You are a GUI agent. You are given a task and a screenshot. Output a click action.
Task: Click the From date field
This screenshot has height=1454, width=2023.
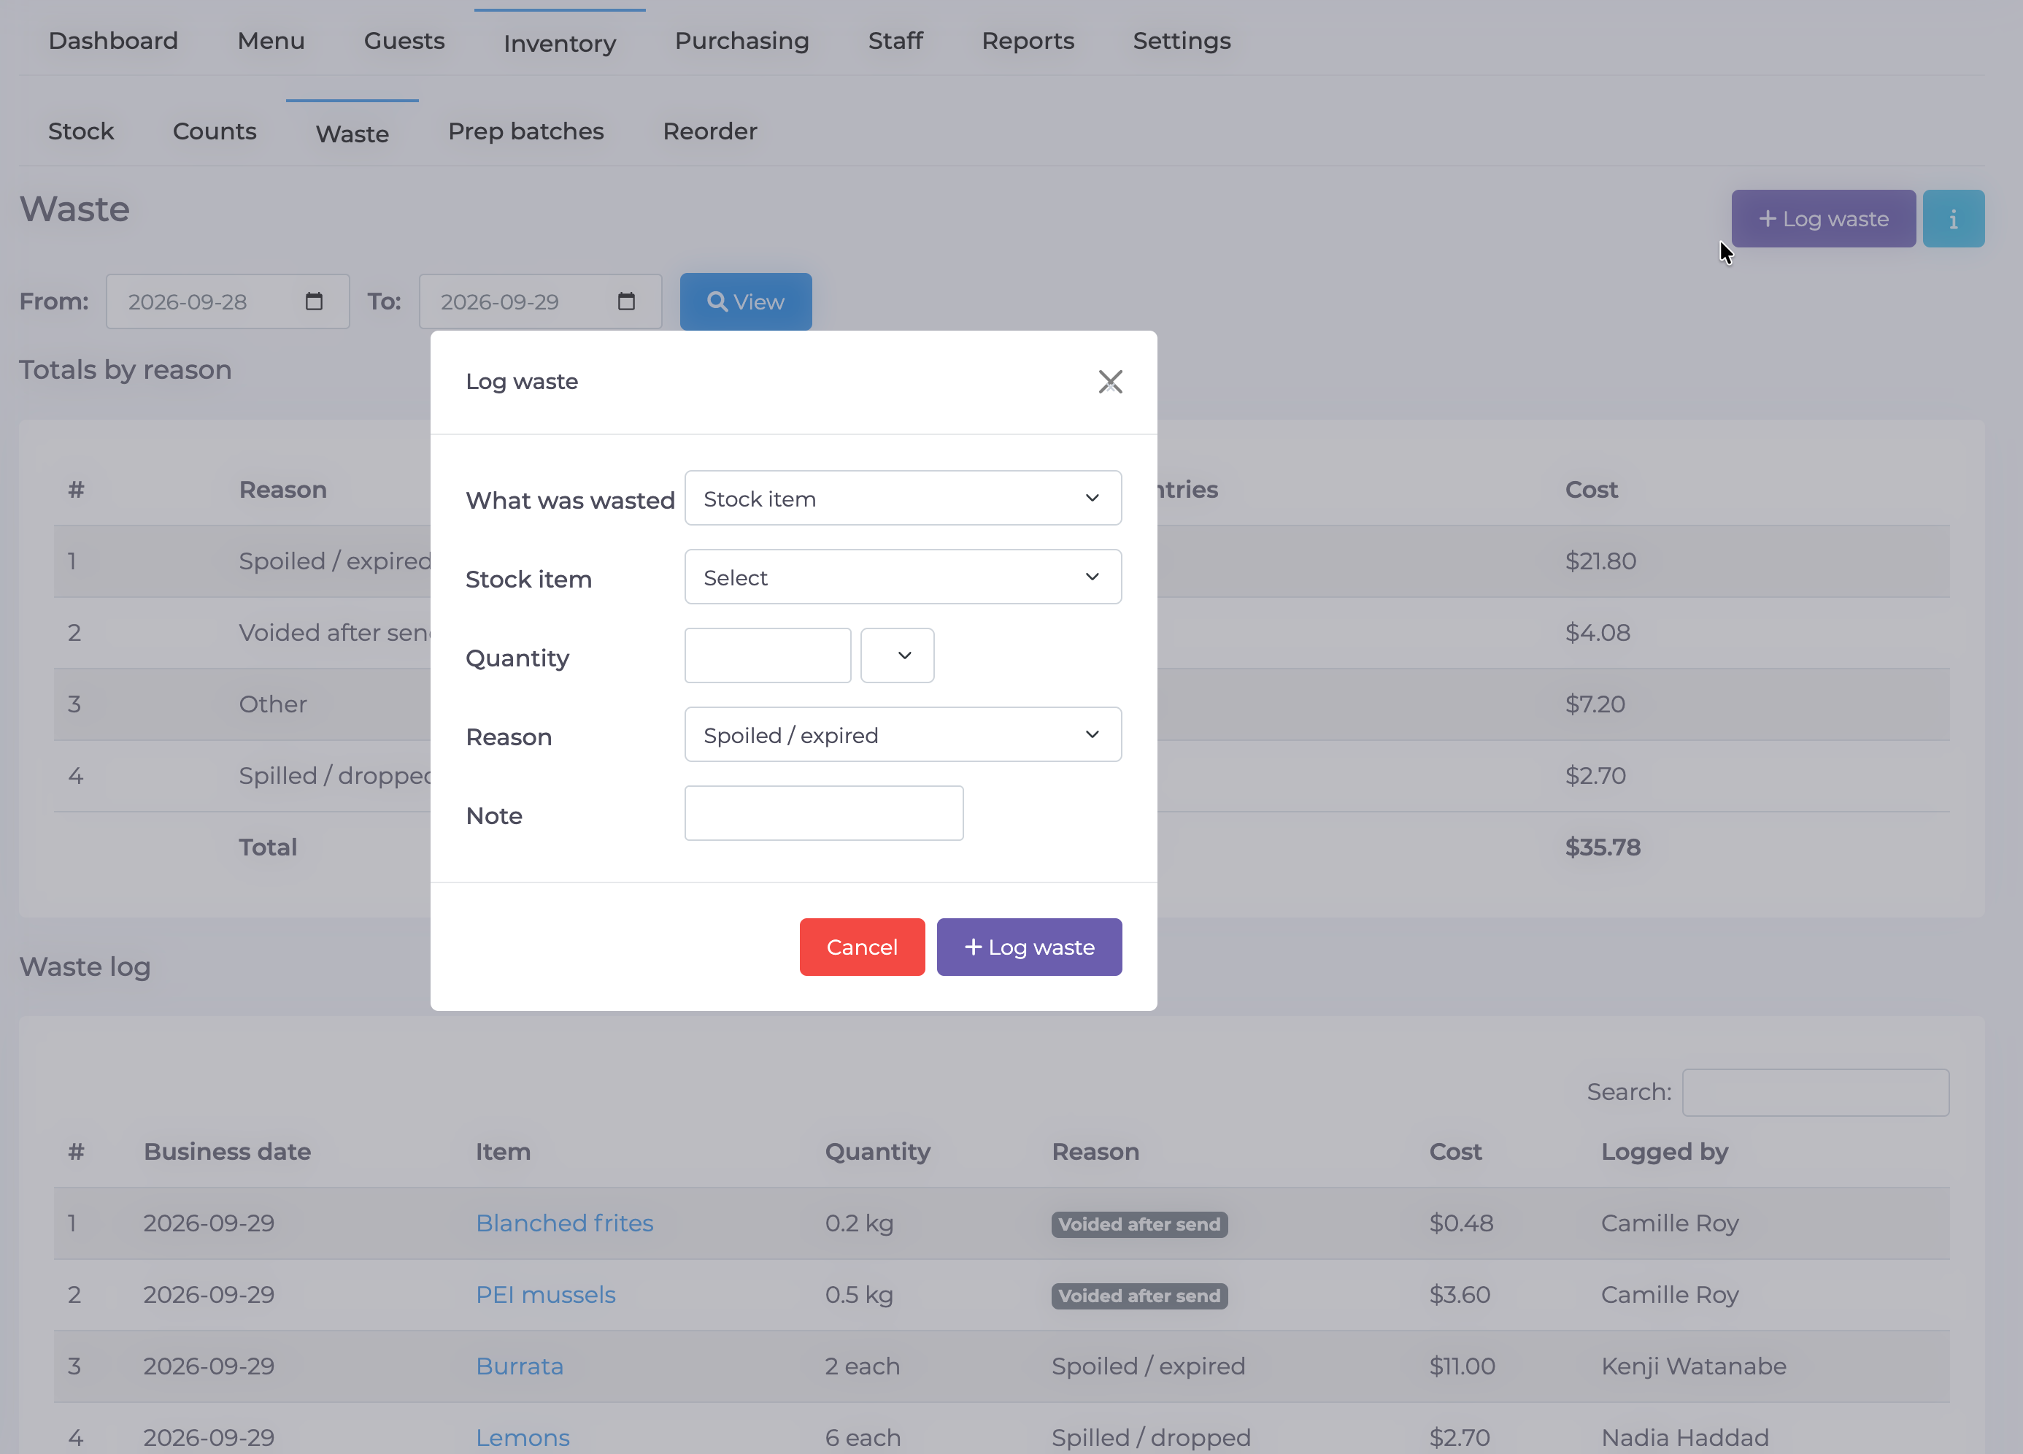[228, 301]
